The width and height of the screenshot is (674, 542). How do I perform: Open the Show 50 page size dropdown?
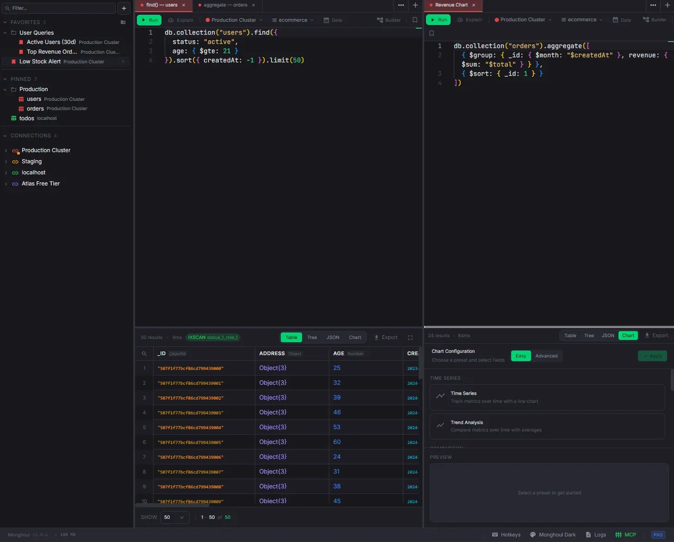(x=174, y=517)
